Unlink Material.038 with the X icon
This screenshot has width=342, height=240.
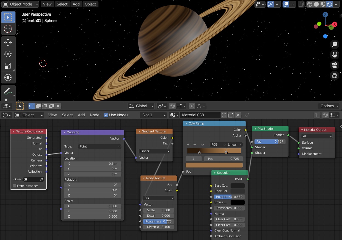click(x=238, y=115)
